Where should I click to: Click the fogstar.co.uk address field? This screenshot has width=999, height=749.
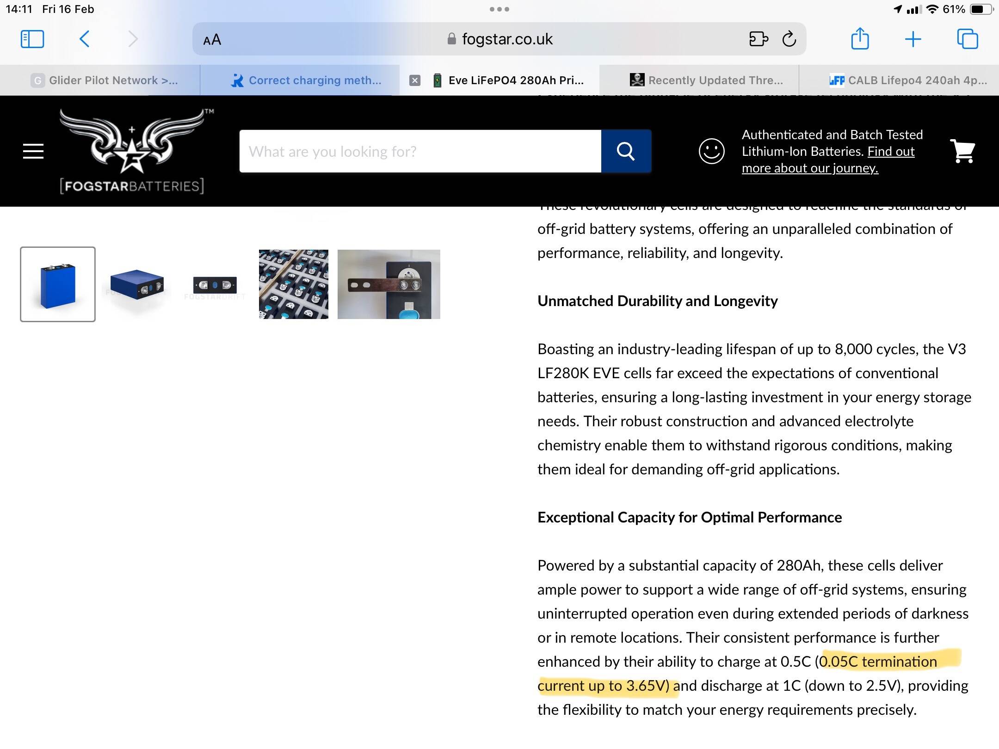(x=499, y=39)
